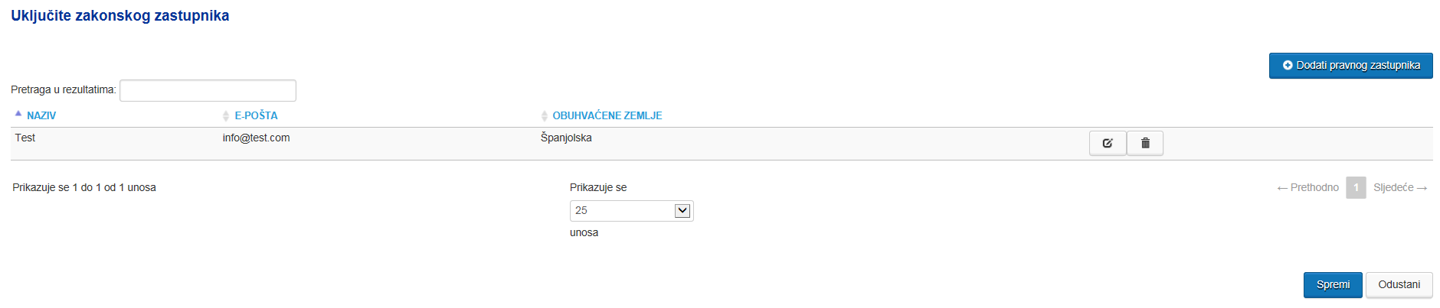Delete the Test row with trash icon
The height and width of the screenshot is (308, 1440).
click(x=1145, y=143)
